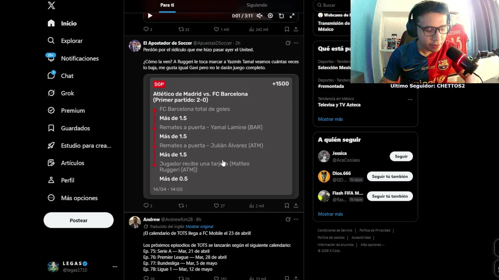Click the Postear button
The height and width of the screenshot is (280, 499).
click(x=78, y=220)
